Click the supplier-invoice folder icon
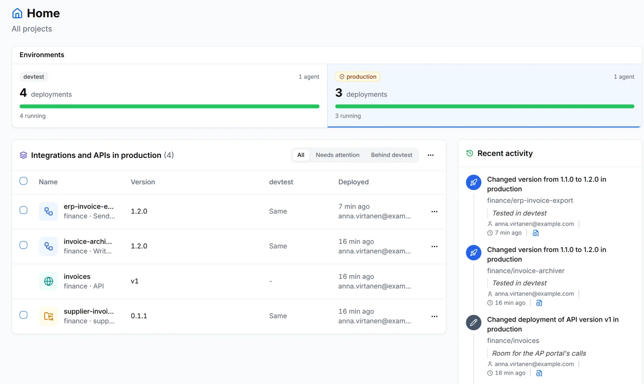Screen dimensions: 644x384 tap(49, 316)
